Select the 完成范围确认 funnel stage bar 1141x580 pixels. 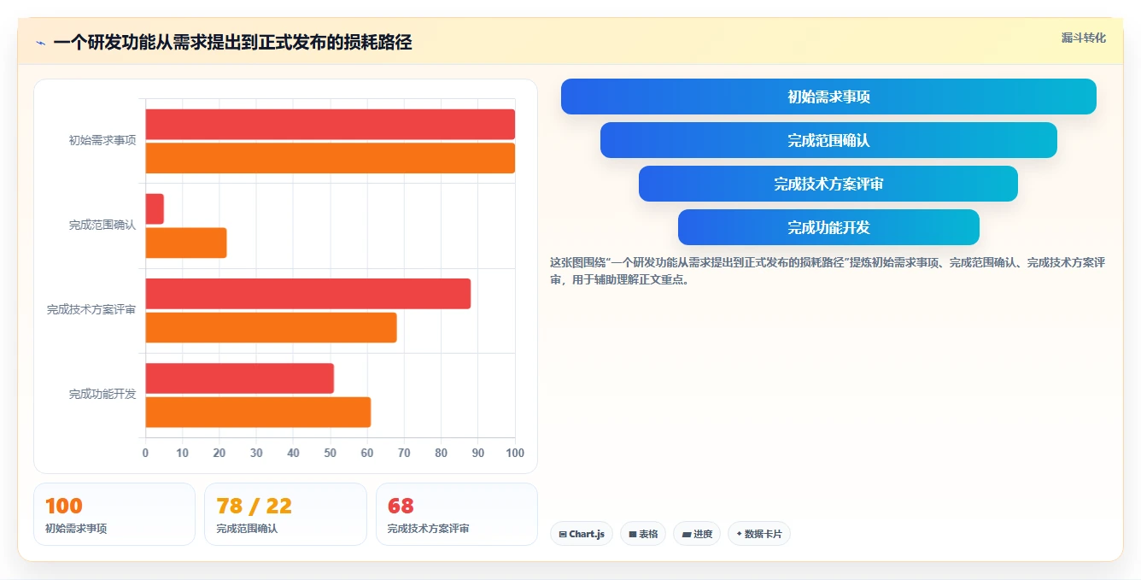click(x=828, y=140)
